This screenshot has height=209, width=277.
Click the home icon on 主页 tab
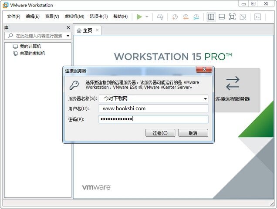point(79,31)
